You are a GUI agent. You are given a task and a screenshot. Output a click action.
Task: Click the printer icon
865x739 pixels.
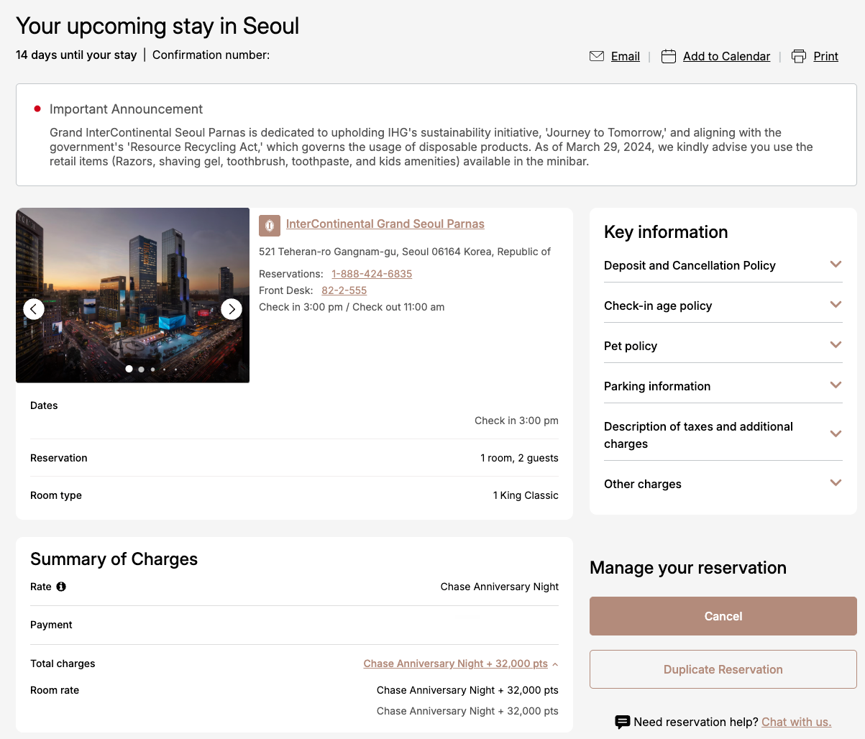799,56
